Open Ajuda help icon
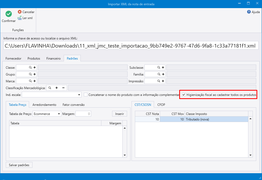262x180 pixels. coord(249,12)
